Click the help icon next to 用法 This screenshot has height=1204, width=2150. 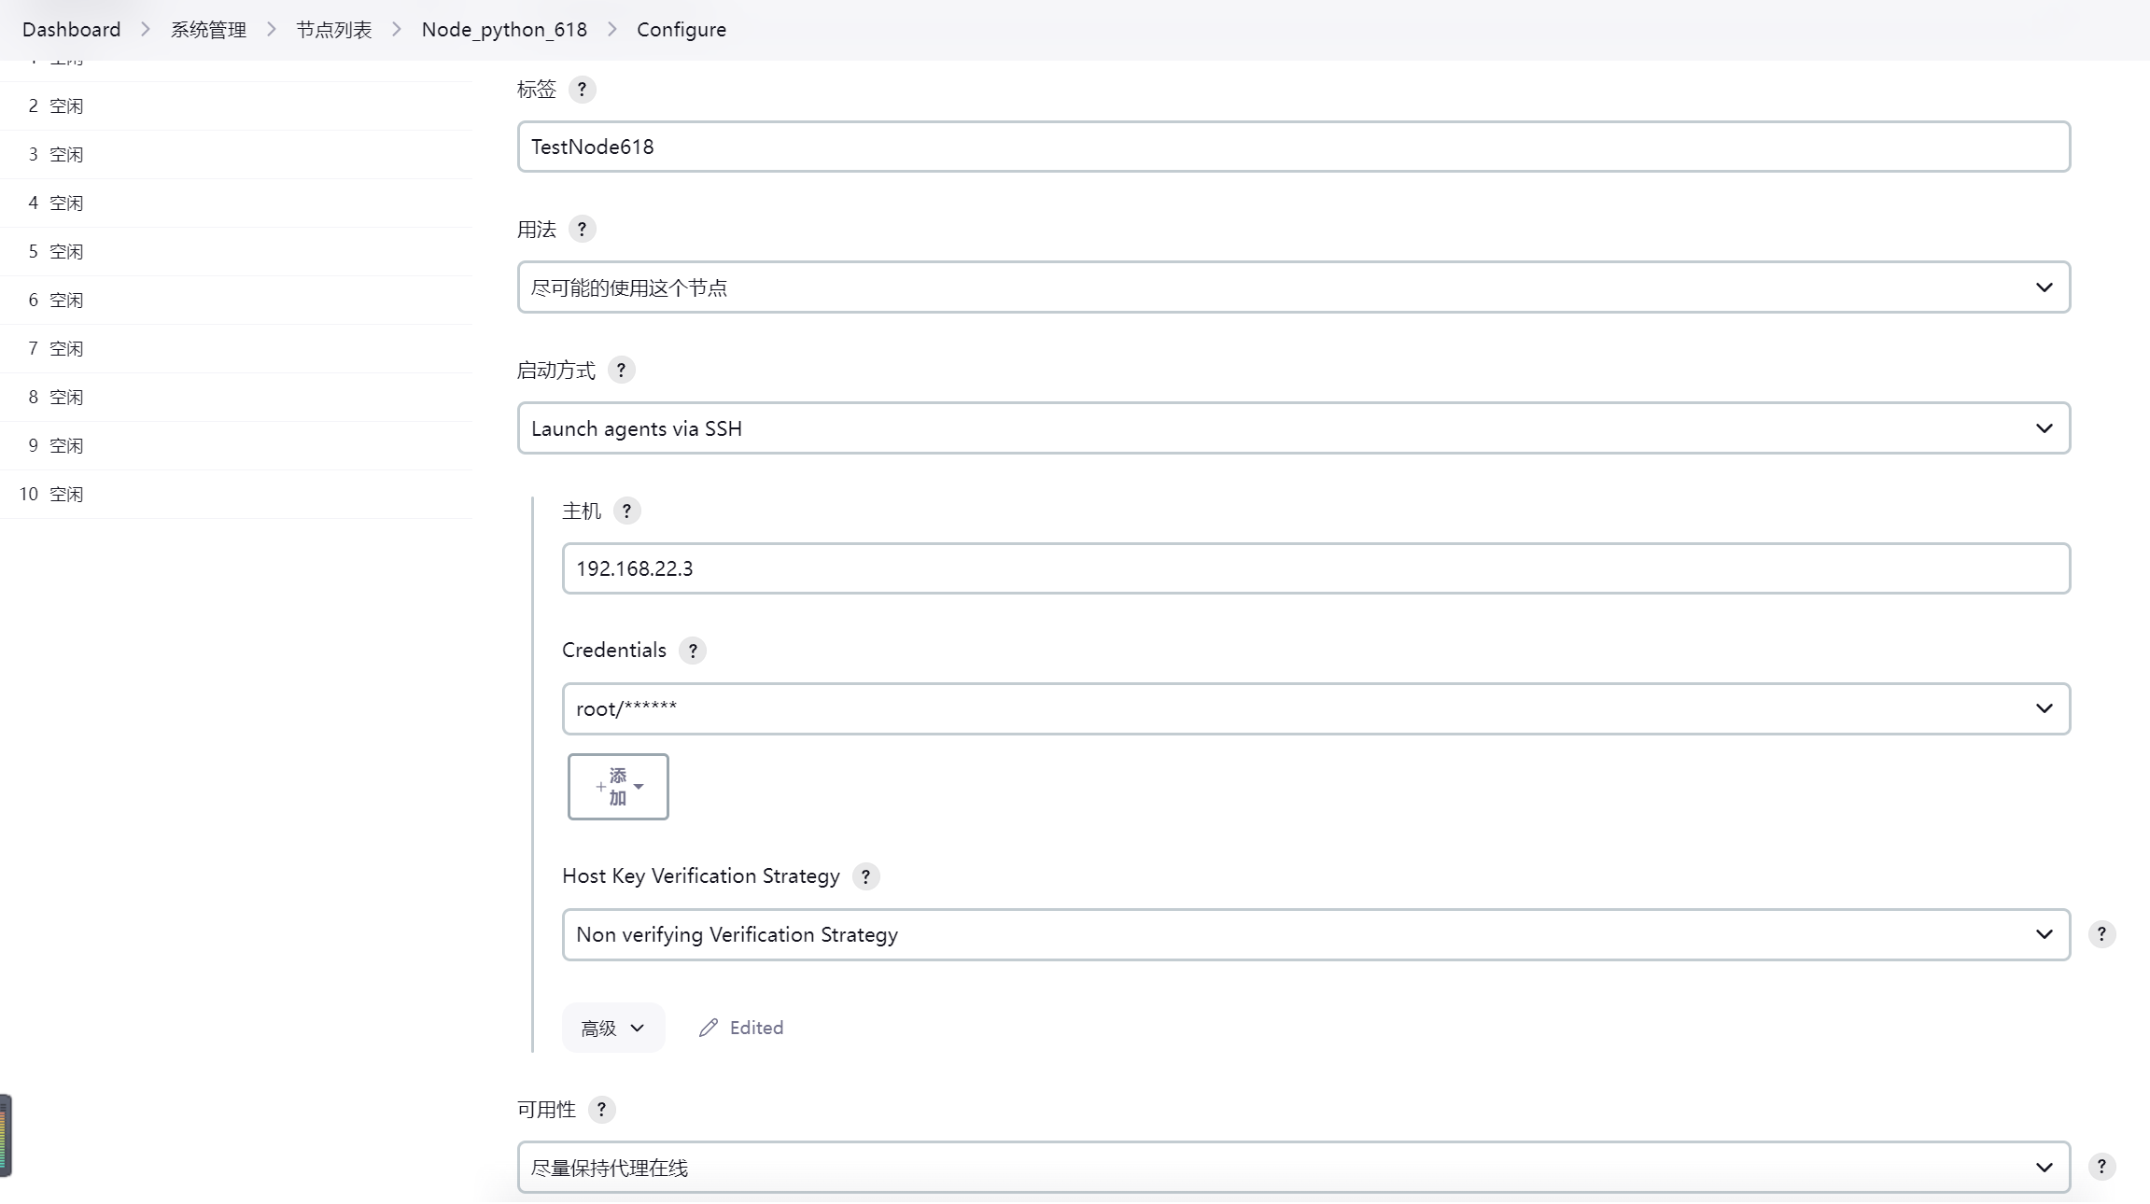[582, 230]
